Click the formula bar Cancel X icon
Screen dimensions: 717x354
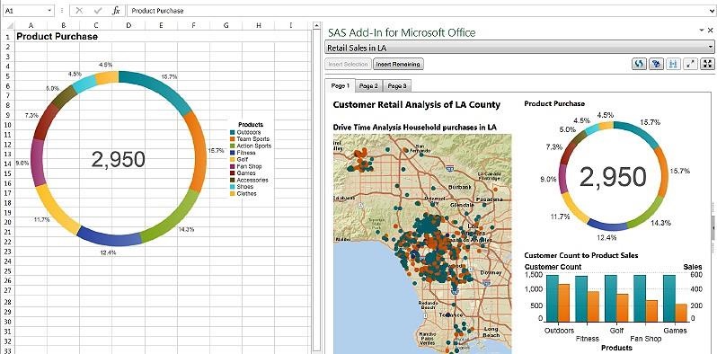point(79,11)
